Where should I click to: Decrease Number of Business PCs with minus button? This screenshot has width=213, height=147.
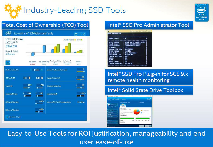(31, 70)
